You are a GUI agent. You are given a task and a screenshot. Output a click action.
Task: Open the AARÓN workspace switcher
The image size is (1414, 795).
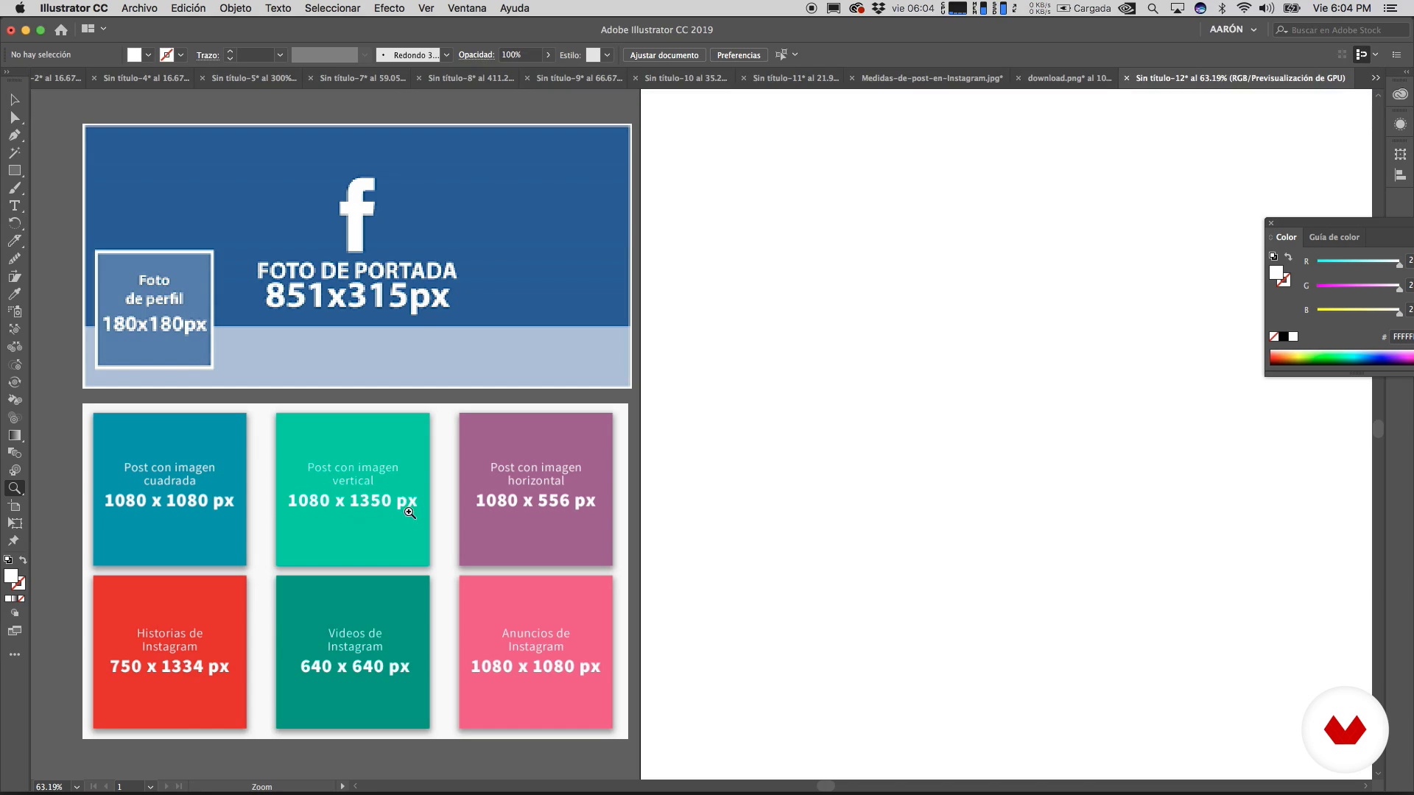[1233, 29]
